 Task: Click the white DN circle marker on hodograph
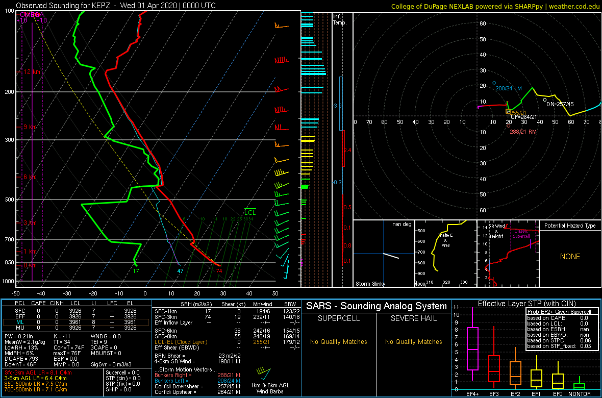[544, 100]
